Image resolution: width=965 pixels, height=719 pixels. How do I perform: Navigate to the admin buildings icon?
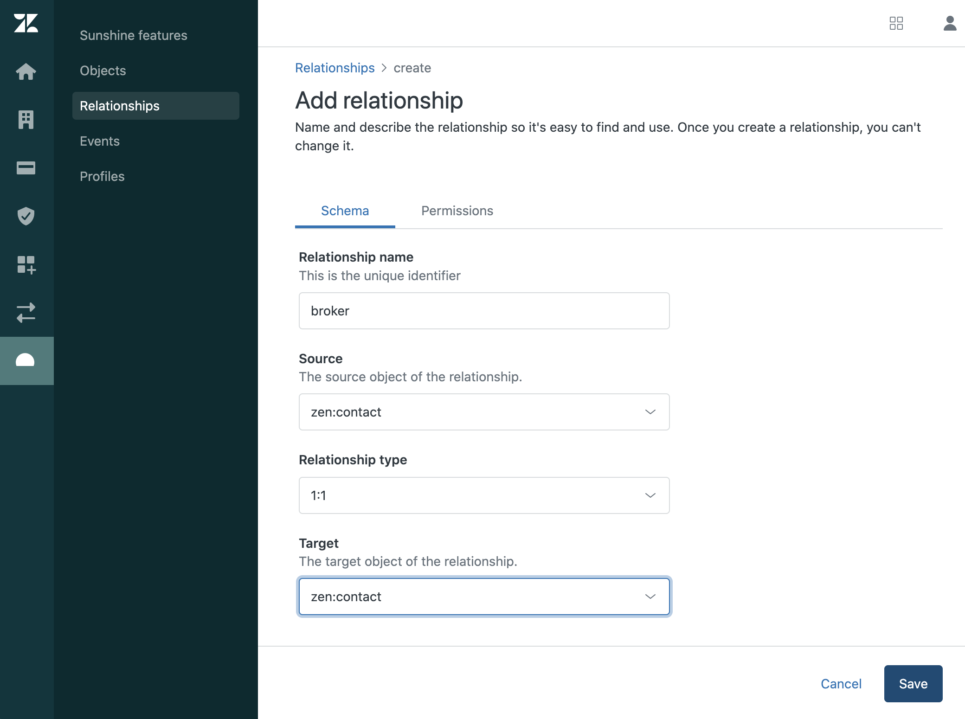pyautogui.click(x=26, y=119)
